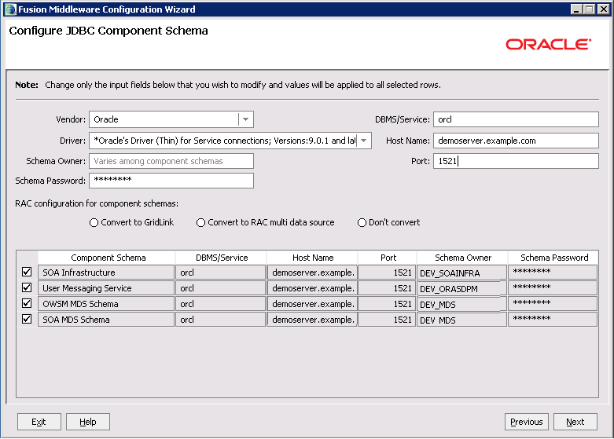The height and width of the screenshot is (439, 614).
Task: Click port 1521 cell in SOA Infrastructure row
Action: pos(387,273)
